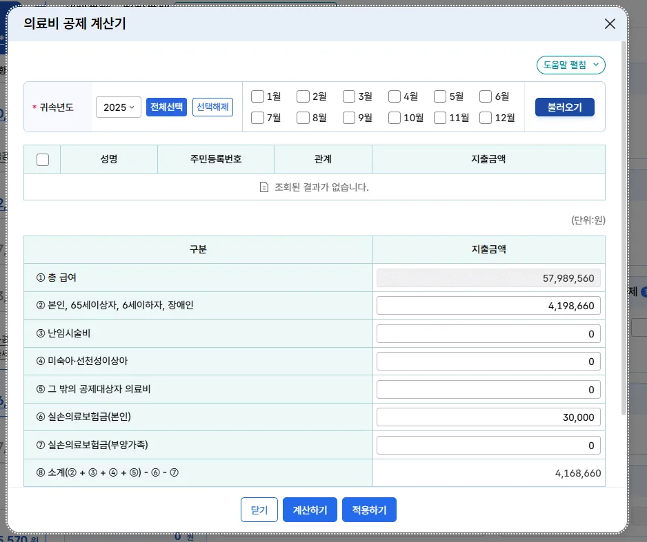Click the 미숙아·선천성이상아 amount field

pos(488,361)
